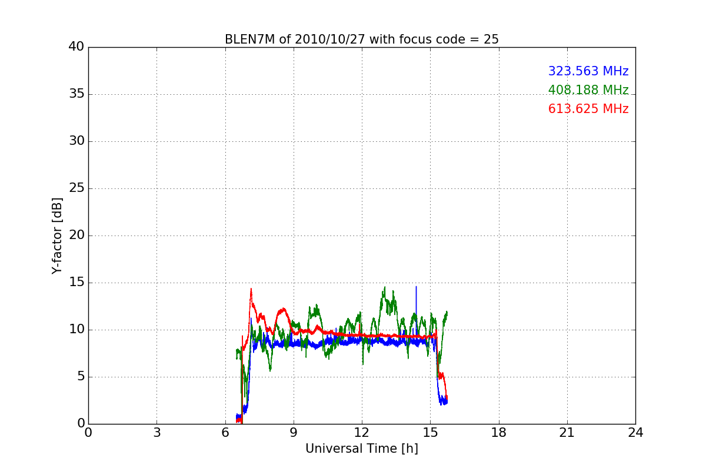The width and height of the screenshot is (706, 471).
Task: Click the x-axis tick label 18
Action: pos(499,432)
